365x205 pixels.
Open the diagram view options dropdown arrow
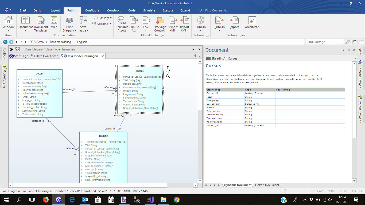[x=194, y=49]
